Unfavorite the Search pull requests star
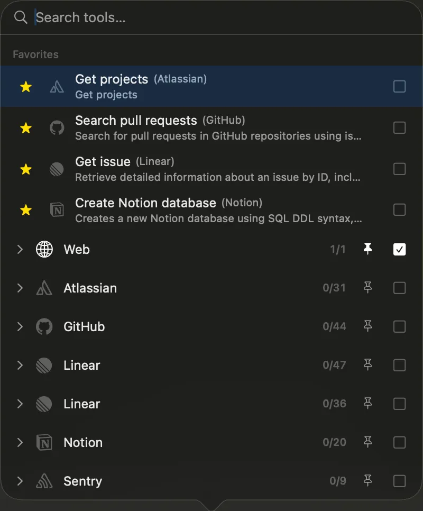 [x=26, y=128]
